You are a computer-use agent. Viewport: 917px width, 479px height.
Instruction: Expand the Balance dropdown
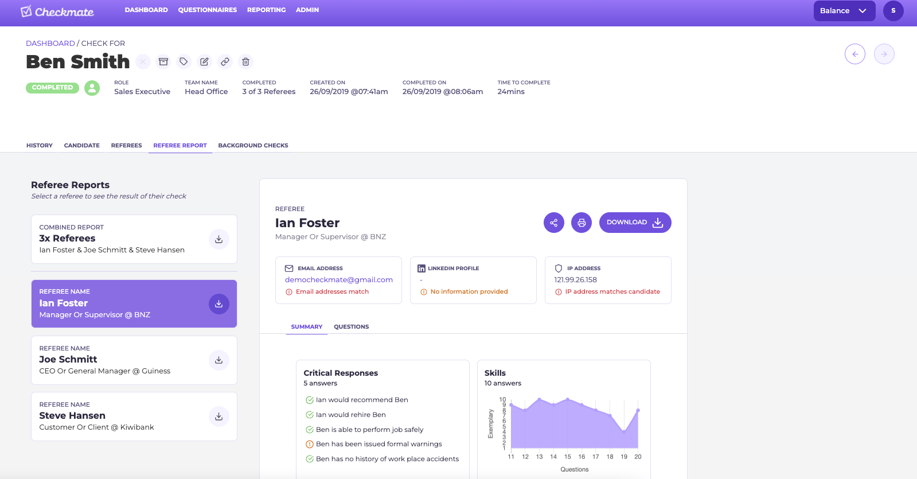point(844,11)
